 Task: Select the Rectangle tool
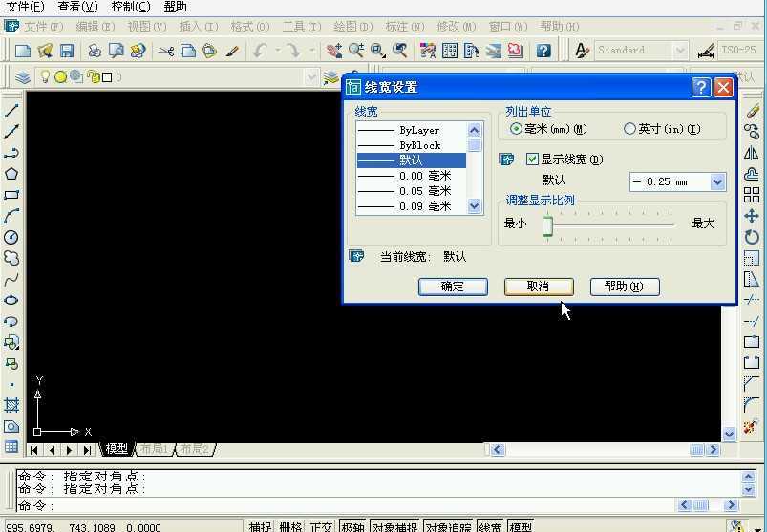pos(11,195)
